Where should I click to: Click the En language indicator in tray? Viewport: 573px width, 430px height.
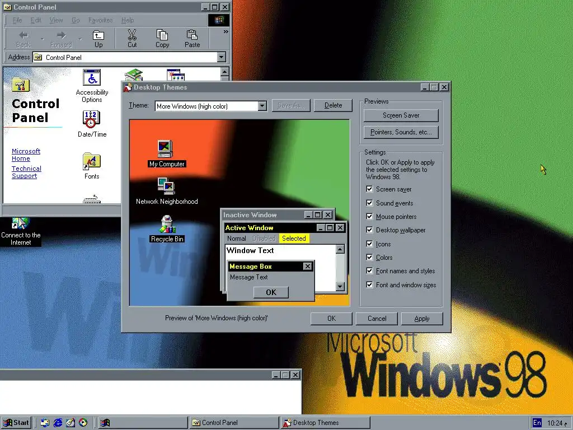(x=537, y=423)
